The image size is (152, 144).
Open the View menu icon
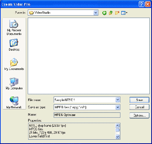[x=124, y=13]
